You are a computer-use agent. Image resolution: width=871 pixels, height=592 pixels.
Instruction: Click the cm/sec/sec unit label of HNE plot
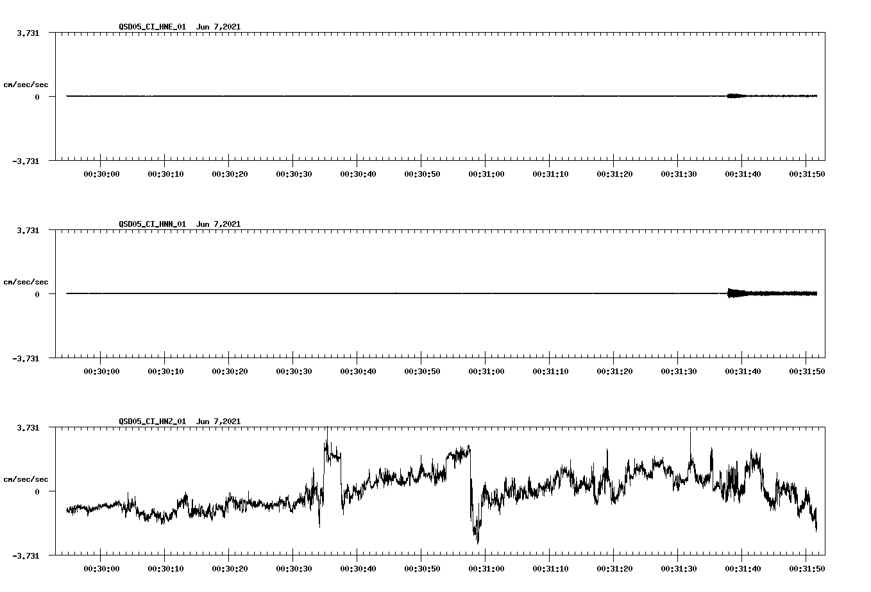tap(26, 85)
